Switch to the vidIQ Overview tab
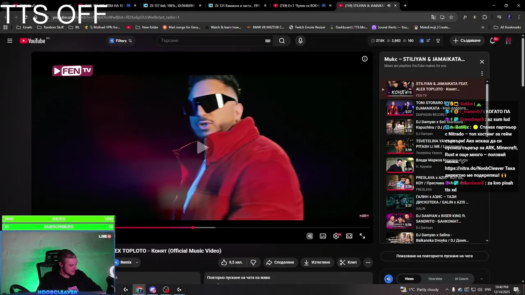Image resolution: width=525 pixels, height=295 pixels. coord(435,279)
